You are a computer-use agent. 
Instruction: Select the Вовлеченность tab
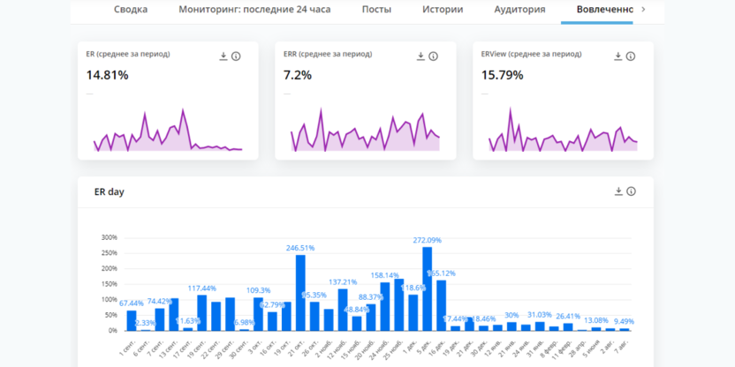tap(604, 10)
